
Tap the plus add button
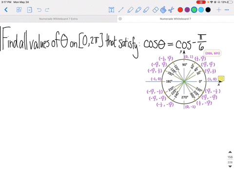219,10
